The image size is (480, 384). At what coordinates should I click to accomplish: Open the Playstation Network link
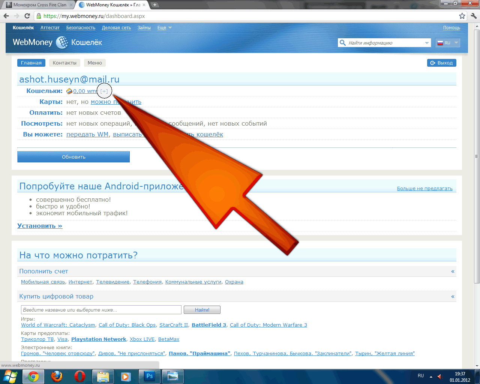(99, 339)
